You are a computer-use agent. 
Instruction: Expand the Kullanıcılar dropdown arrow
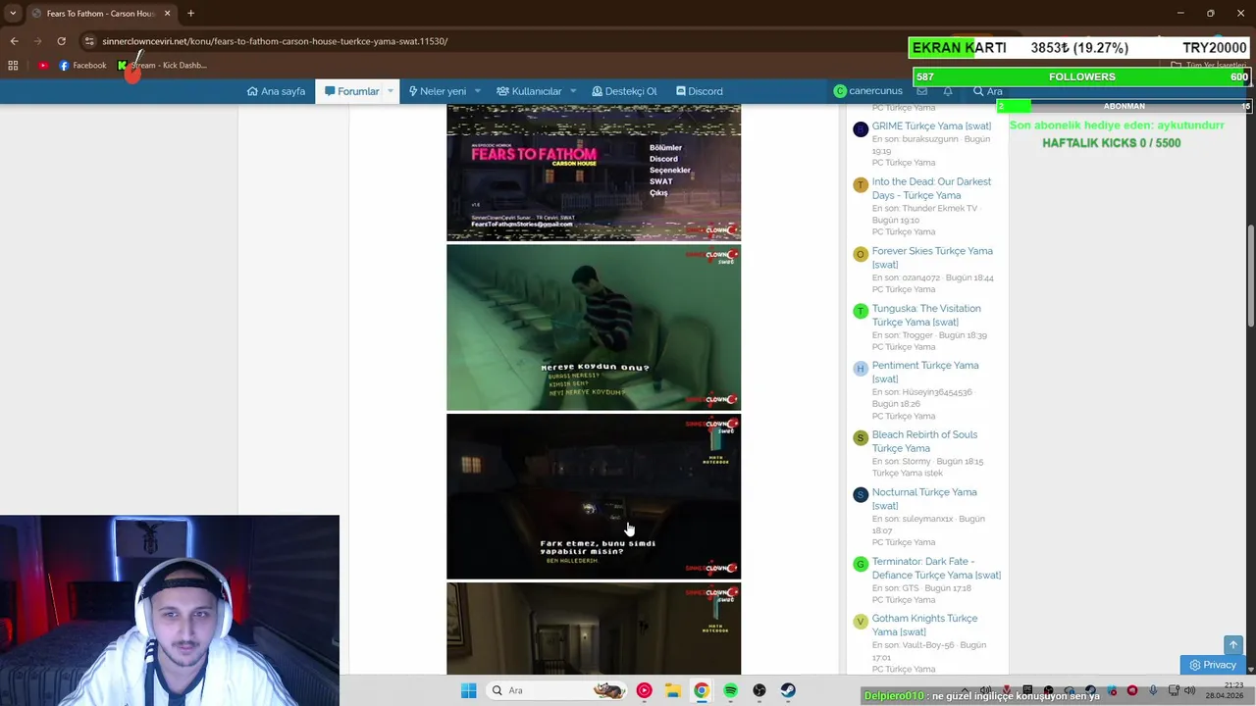tap(573, 91)
